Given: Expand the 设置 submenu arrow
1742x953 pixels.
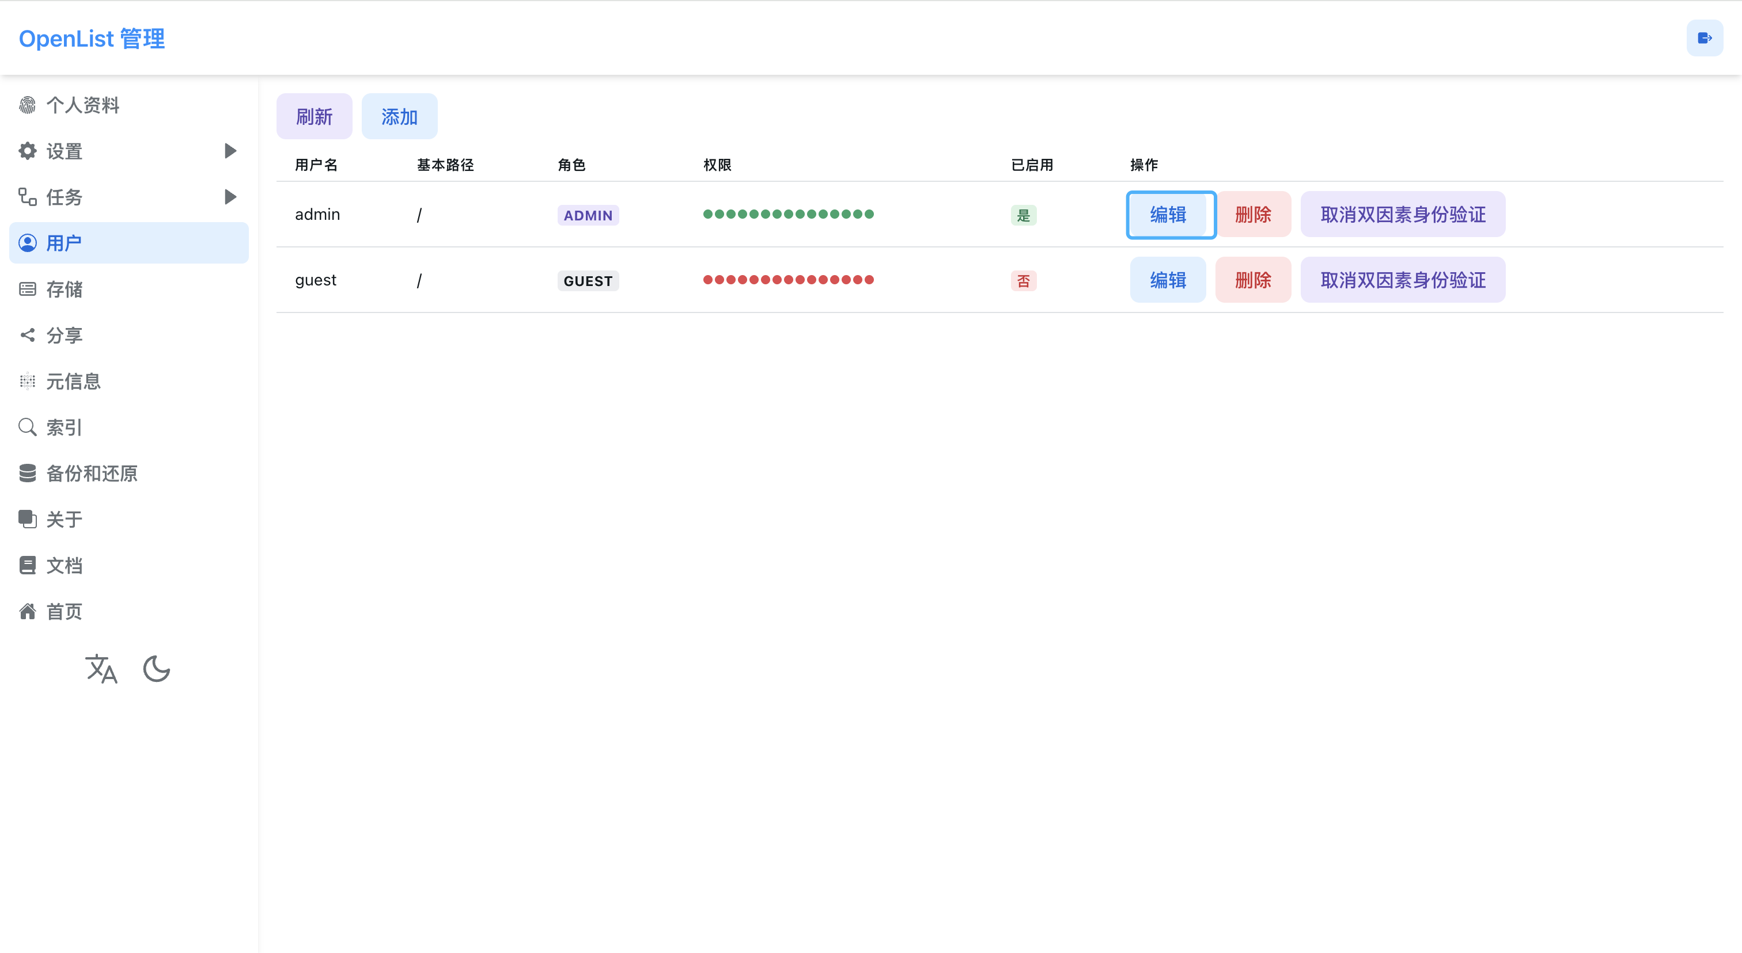Looking at the screenshot, I should [x=230, y=151].
